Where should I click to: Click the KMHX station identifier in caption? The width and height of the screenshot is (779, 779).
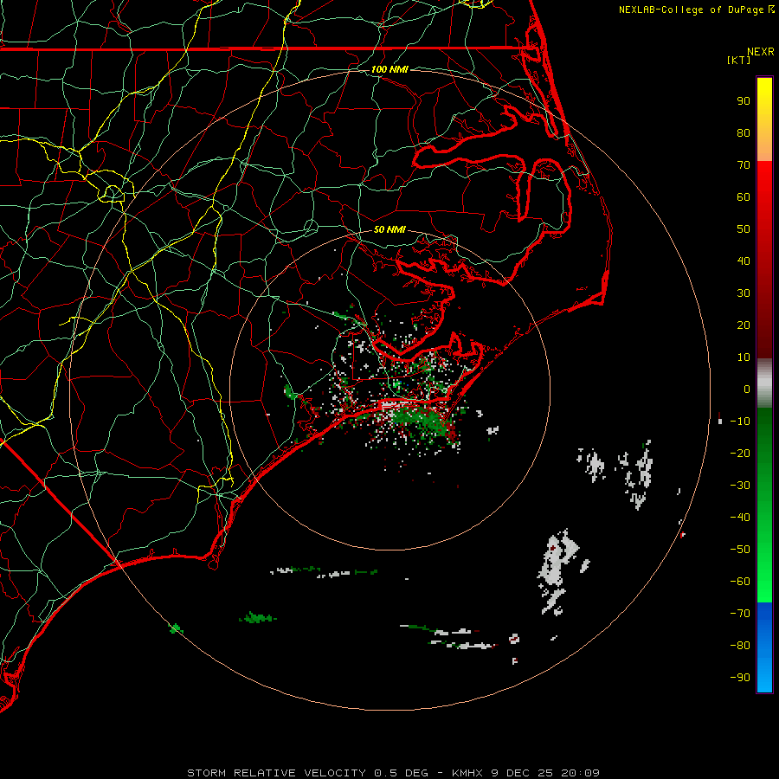tap(467, 773)
